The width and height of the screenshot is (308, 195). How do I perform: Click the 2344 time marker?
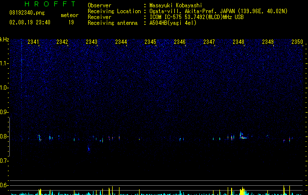[x=121, y=41]
